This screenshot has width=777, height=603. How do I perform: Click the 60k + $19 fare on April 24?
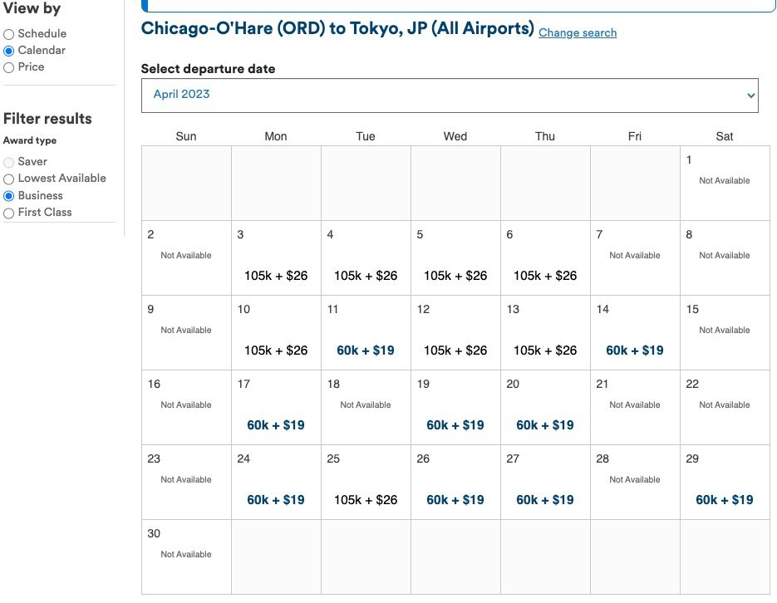coord(275,499)
